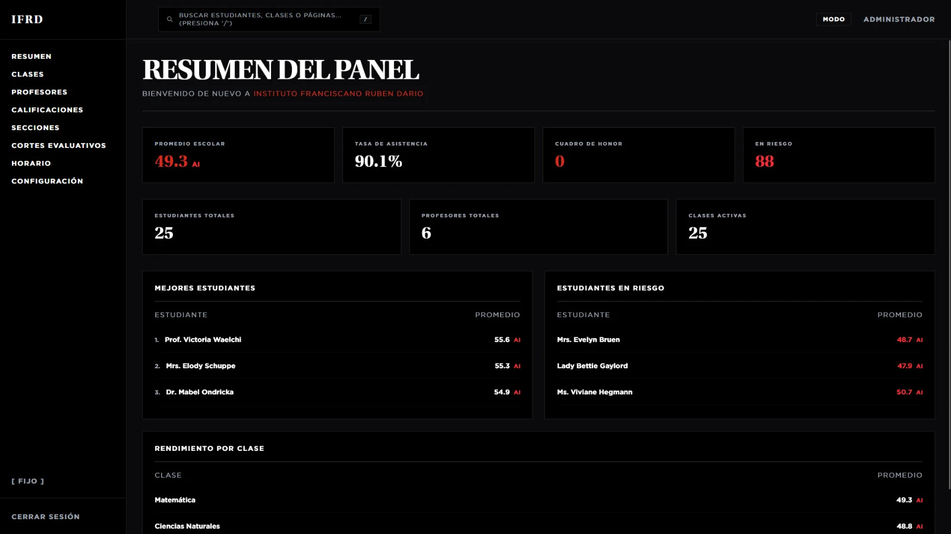
Task: Toggle the MODO theme button
Action: coord(833,20)
